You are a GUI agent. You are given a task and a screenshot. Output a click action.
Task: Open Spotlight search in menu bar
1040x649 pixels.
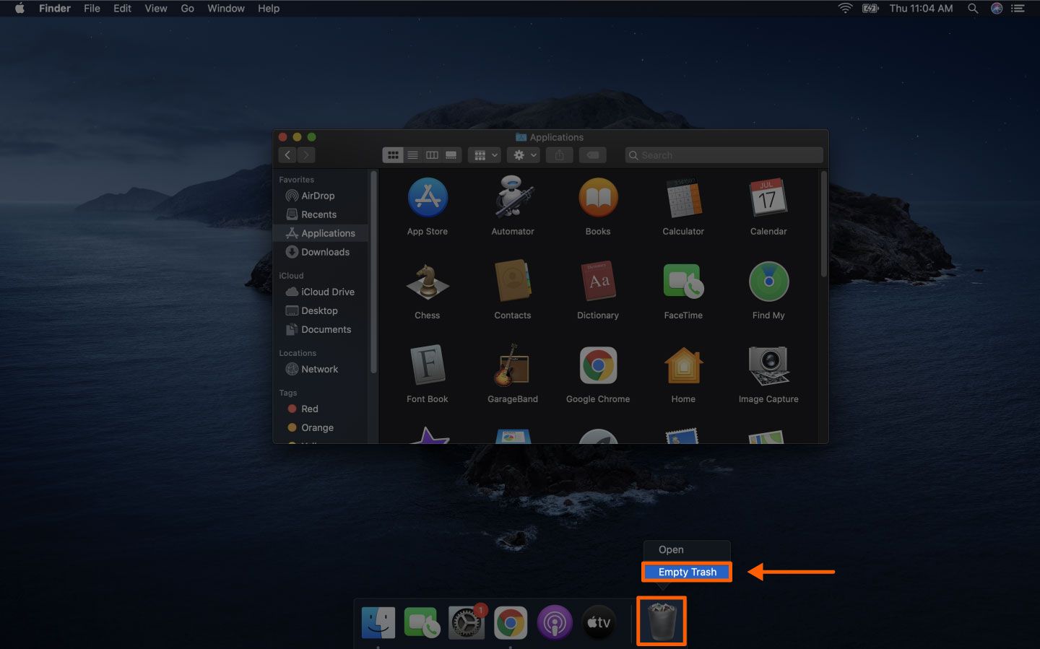tap(973, 9)
